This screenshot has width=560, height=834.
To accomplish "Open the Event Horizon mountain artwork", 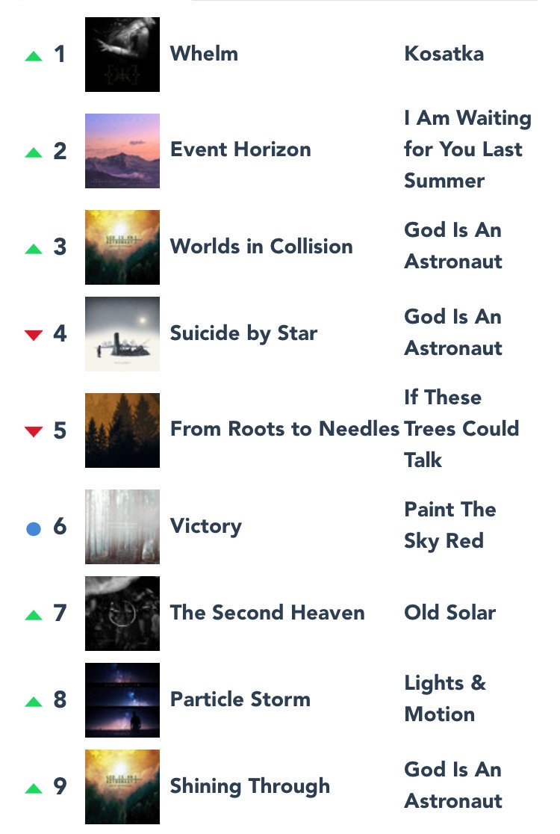I will pyautogui.click(x=122, y=150).
